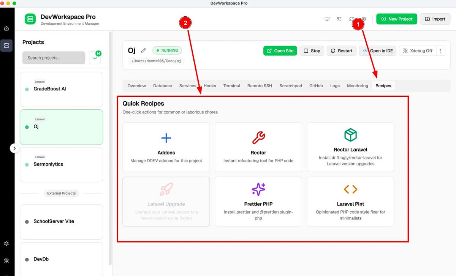Click the green box Rector Laravel icon
This screenshot has height=276, width=456.
coord(350,135)
